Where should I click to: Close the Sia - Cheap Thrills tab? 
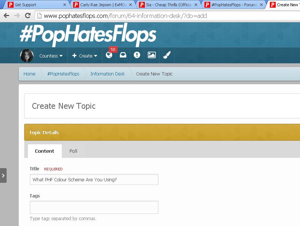[x=196, y=5]
